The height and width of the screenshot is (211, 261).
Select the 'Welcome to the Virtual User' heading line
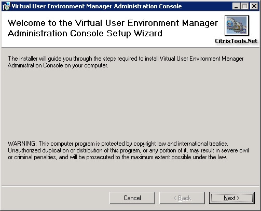coord(113,23)
